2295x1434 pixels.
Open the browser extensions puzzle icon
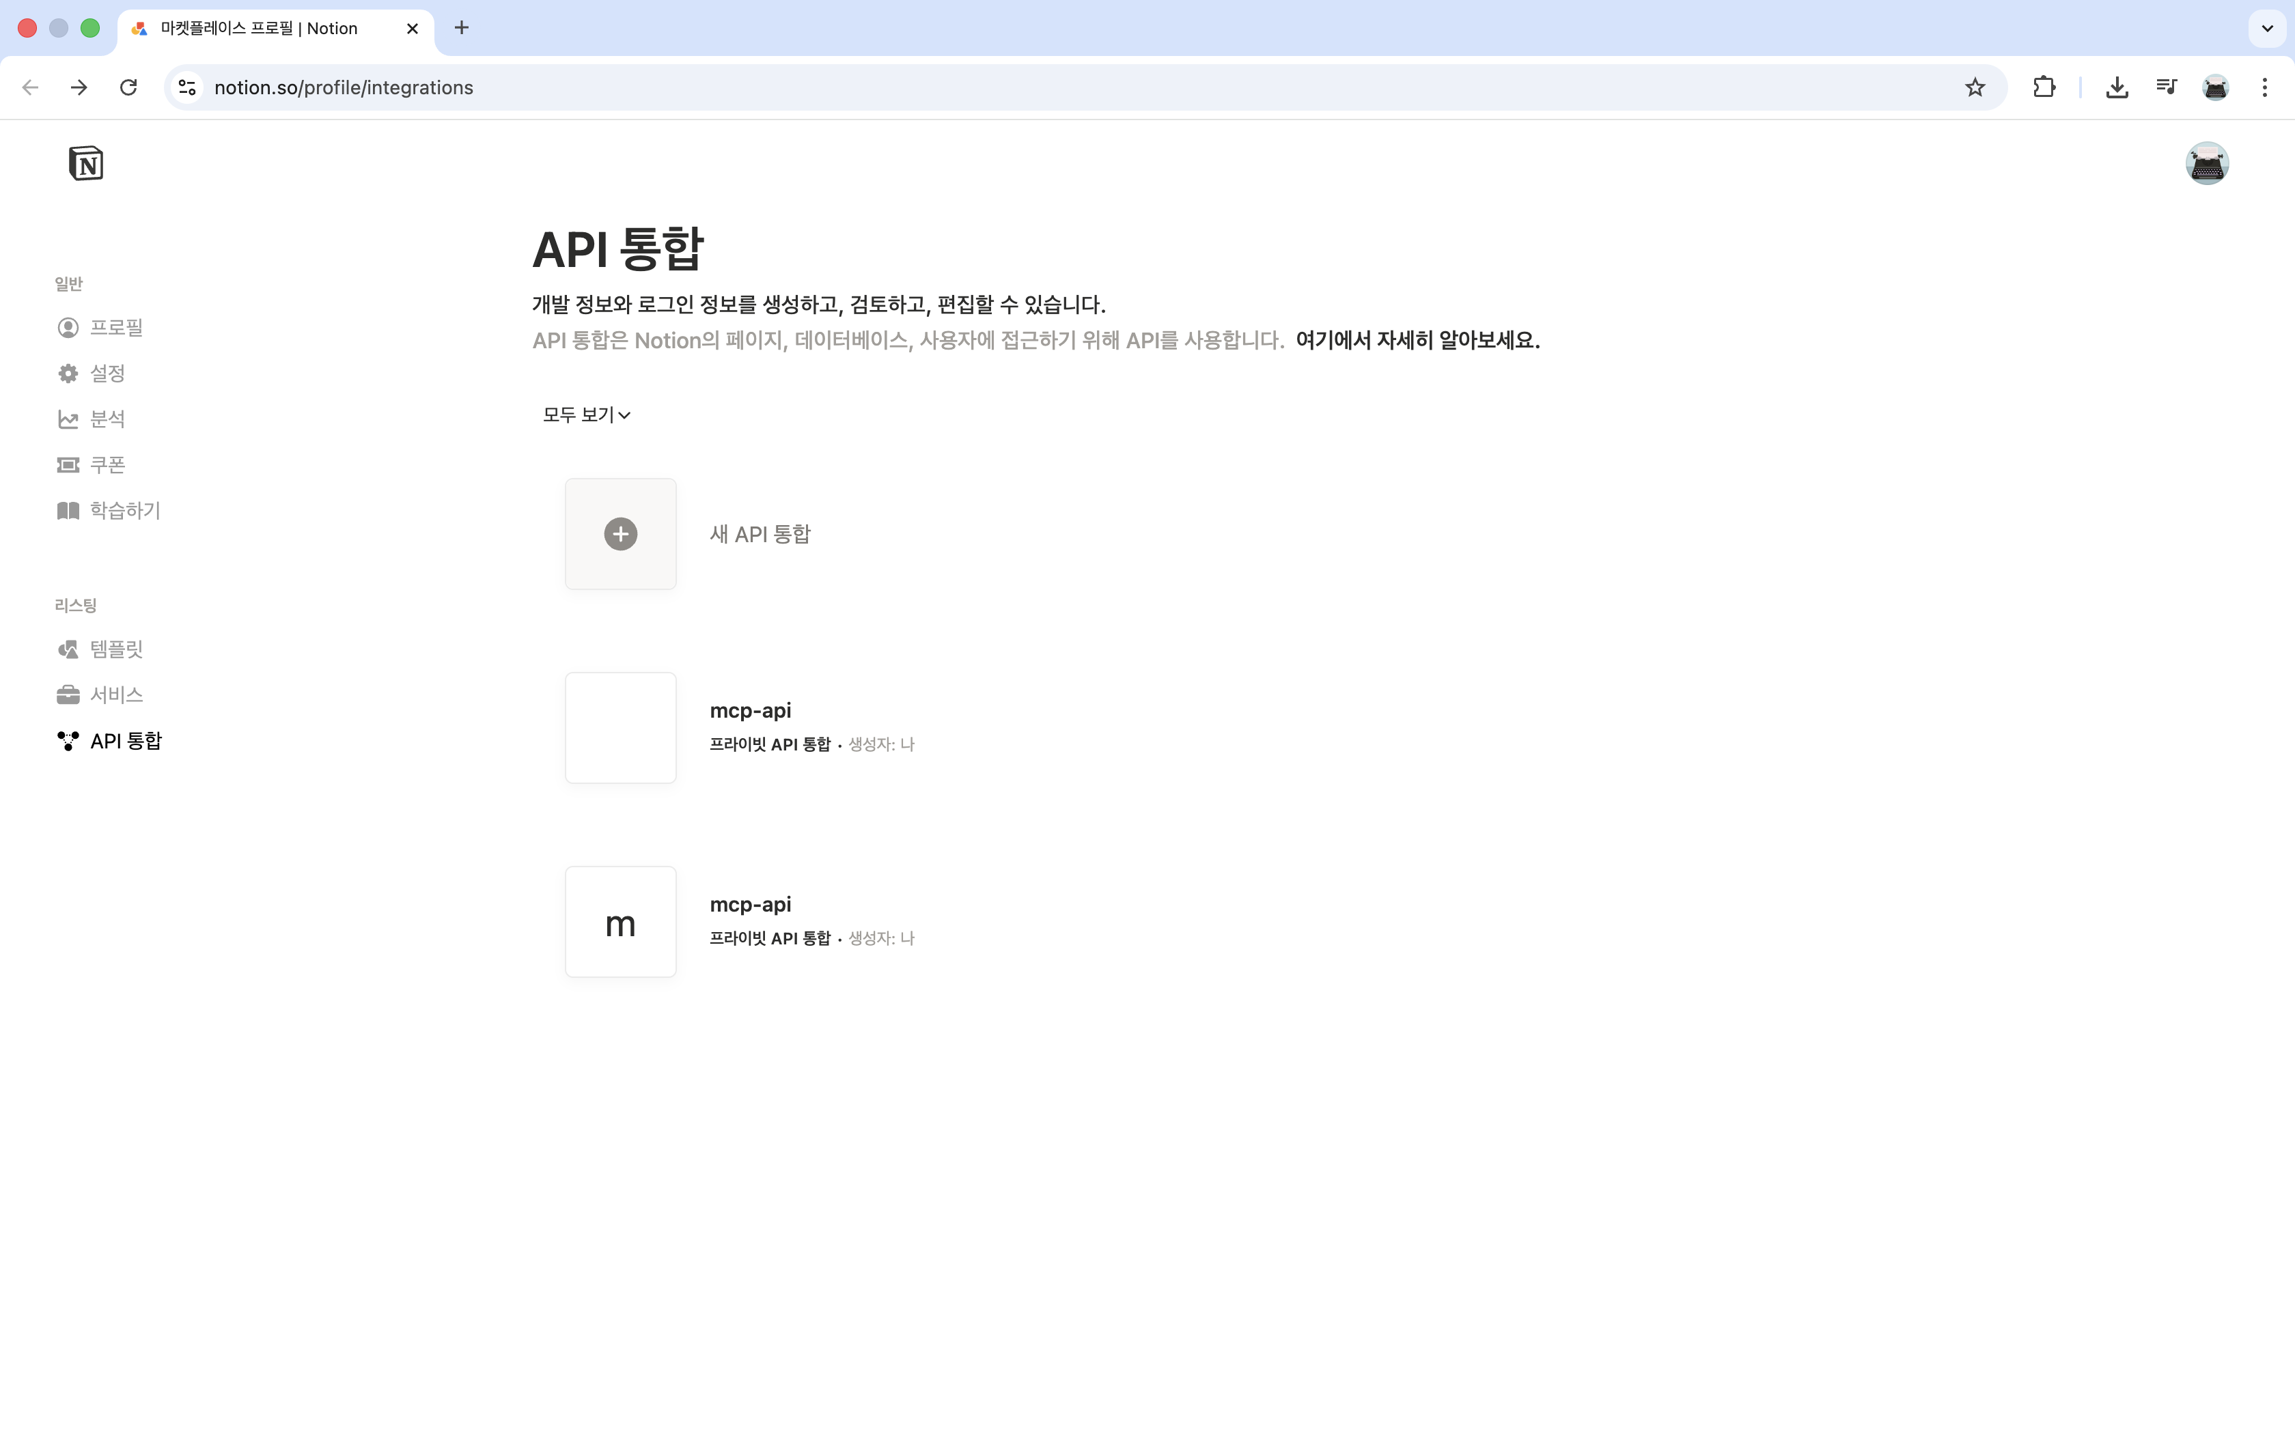point(2044,87)
